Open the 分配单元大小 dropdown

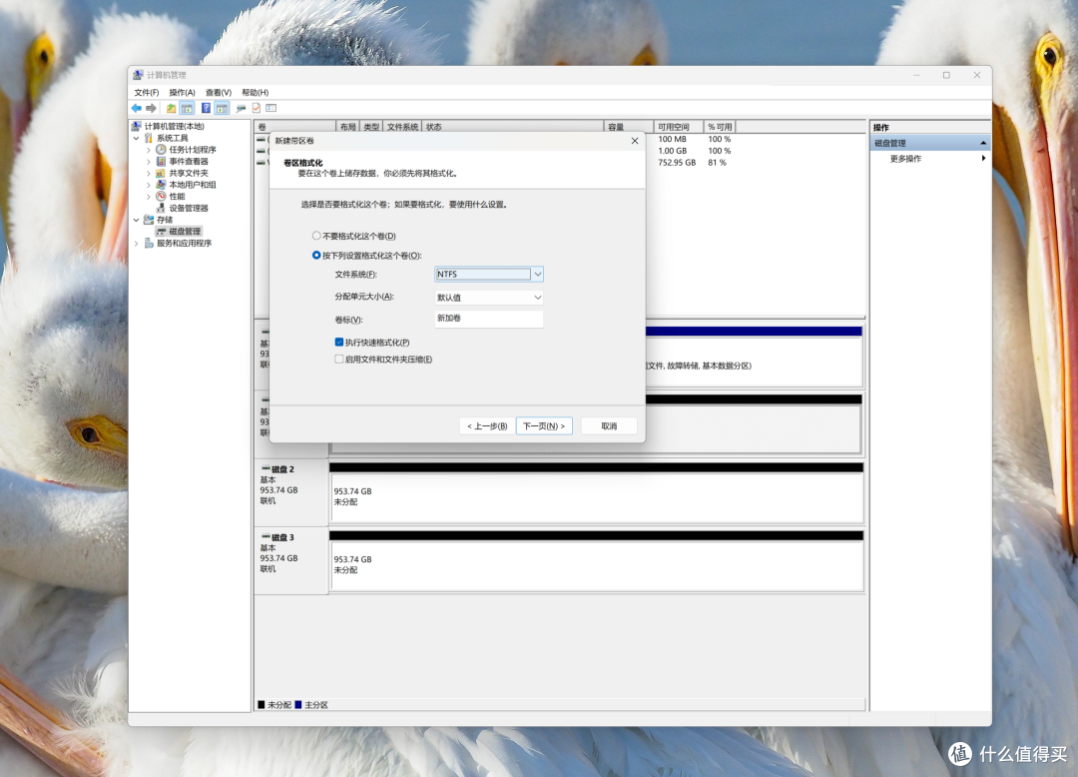(489, 297)
